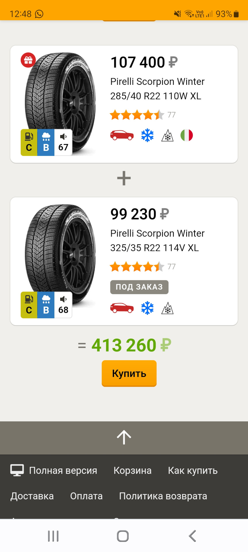The image size is (248, 552).
Task: Open the Корзина footer link
Action: [x=132, y=471]
